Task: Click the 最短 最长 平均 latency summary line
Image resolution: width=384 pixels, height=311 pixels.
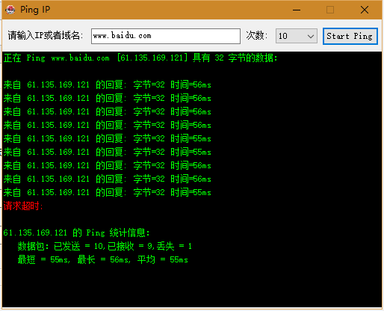Action: click(102, 260)
